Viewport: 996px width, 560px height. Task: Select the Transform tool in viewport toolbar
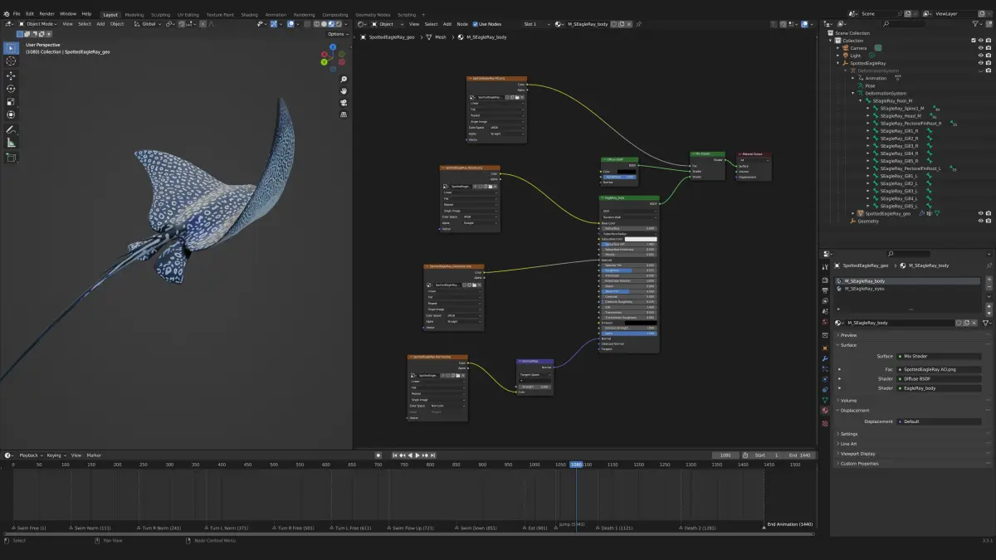(x=11, y=115)
